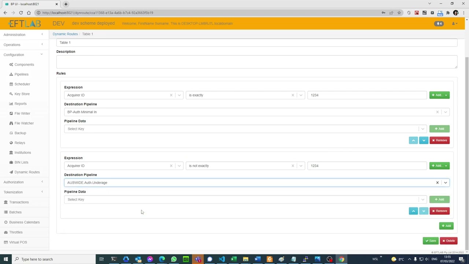Add pipeline data to the first rule
Viewport: 469px width, 264px height.
click(x=439, y=129)
